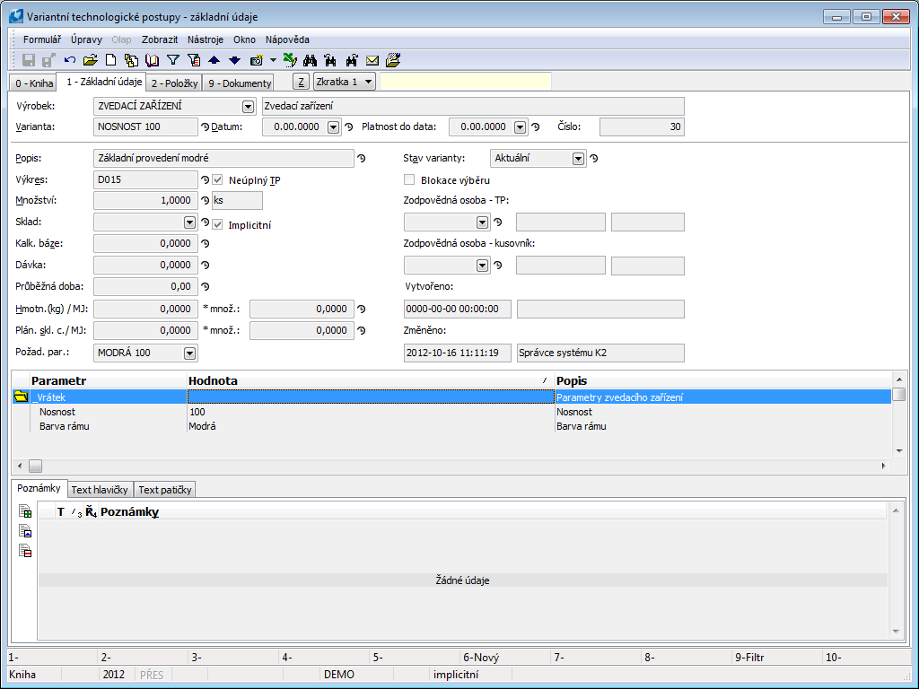Screen dimensions: 919x689
Task: Expand the Požad. par. MODRÁ 100 dropdown
Action: point(189,353)
